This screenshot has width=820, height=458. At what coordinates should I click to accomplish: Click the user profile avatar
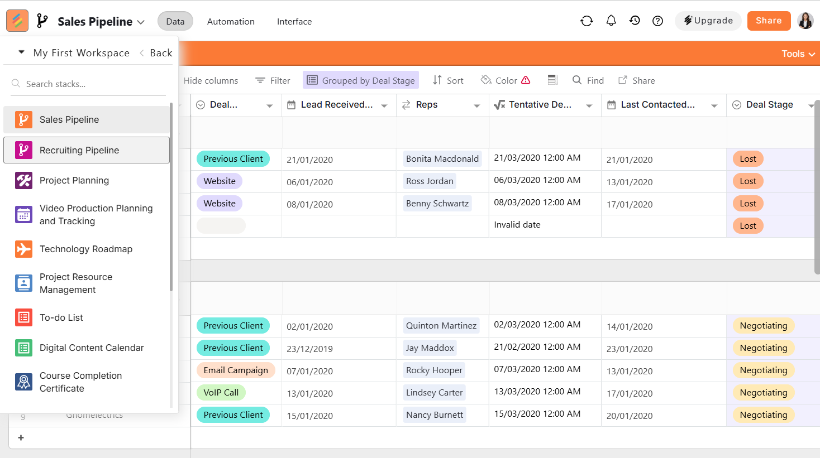pyautogui.click(x=805, y=21)
